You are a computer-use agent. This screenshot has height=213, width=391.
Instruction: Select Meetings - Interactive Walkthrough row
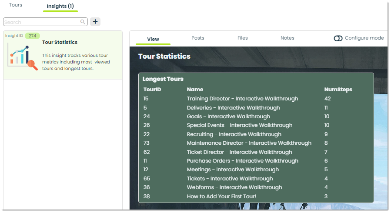(256, 170)
